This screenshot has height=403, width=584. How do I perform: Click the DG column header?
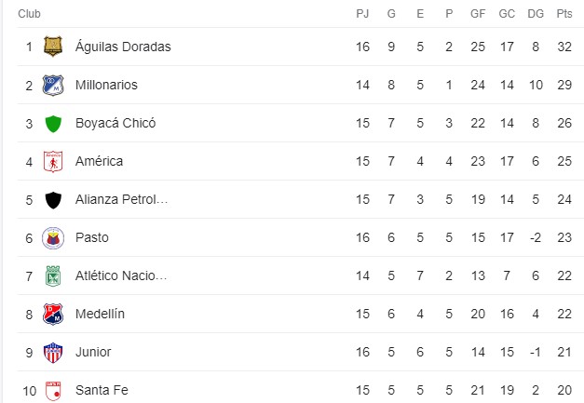536,14
